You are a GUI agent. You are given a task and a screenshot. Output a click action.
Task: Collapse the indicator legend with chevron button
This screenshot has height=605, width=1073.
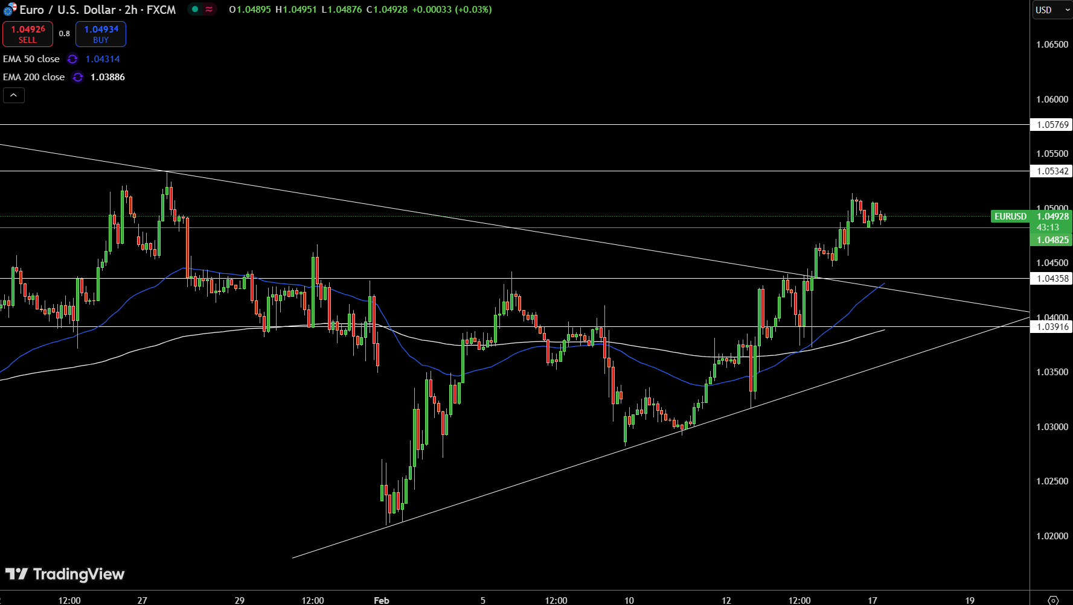pos(14,95)
